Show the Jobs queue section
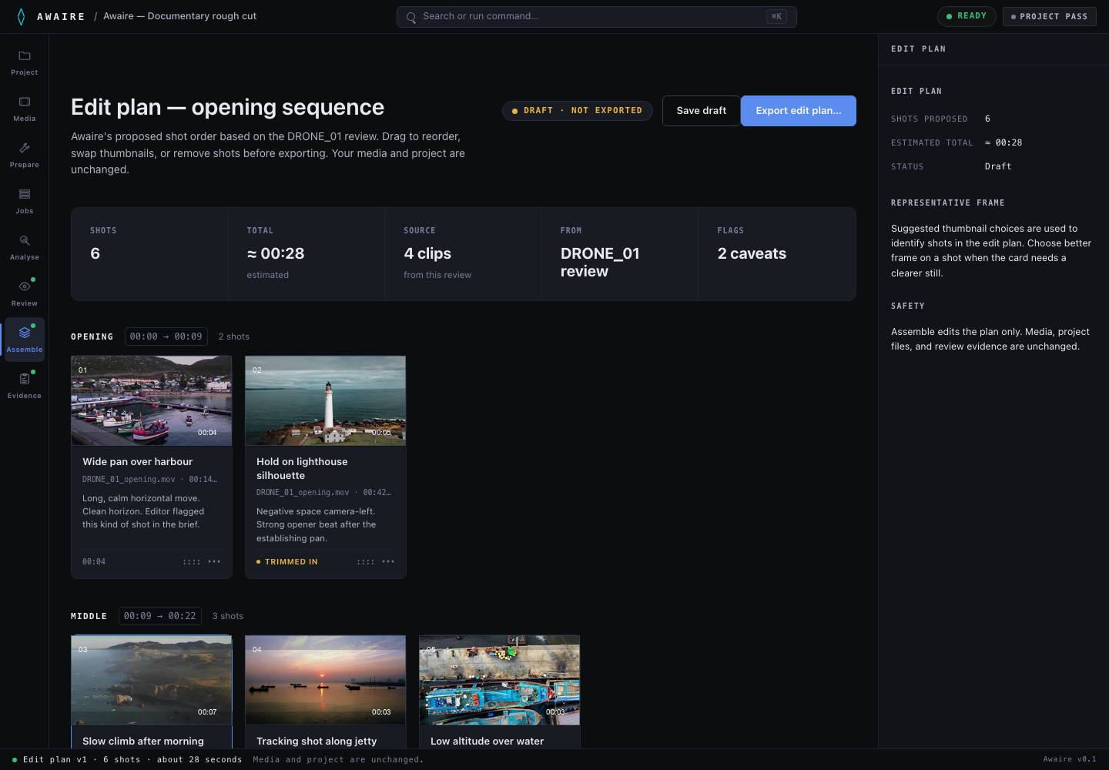The height and width of the screenshot is (770, 1109). [x=25, y=202]
